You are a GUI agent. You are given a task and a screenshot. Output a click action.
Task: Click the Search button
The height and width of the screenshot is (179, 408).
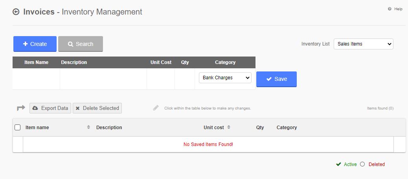[x=81, y=44]
